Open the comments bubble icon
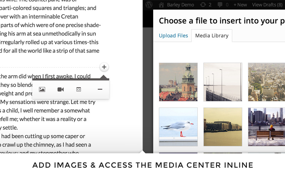The width and height of the screenshot is (285, 178). click(223, 5)
